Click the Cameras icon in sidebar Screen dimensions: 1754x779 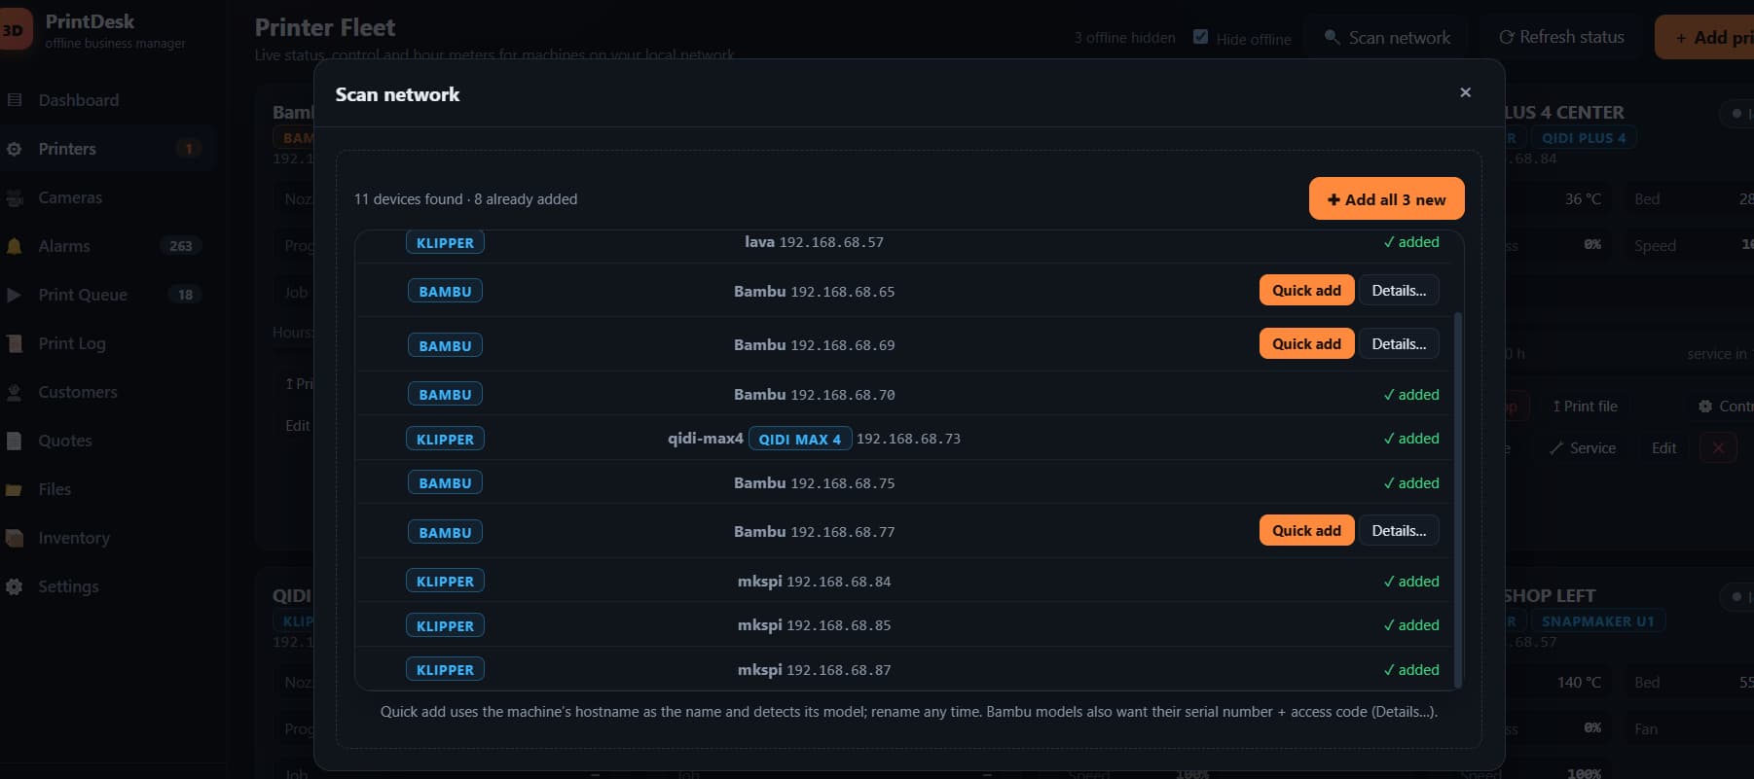point(15,197)
